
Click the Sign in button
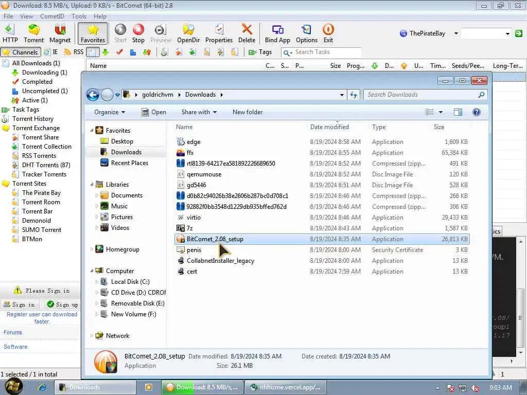[x=20, y=304]
